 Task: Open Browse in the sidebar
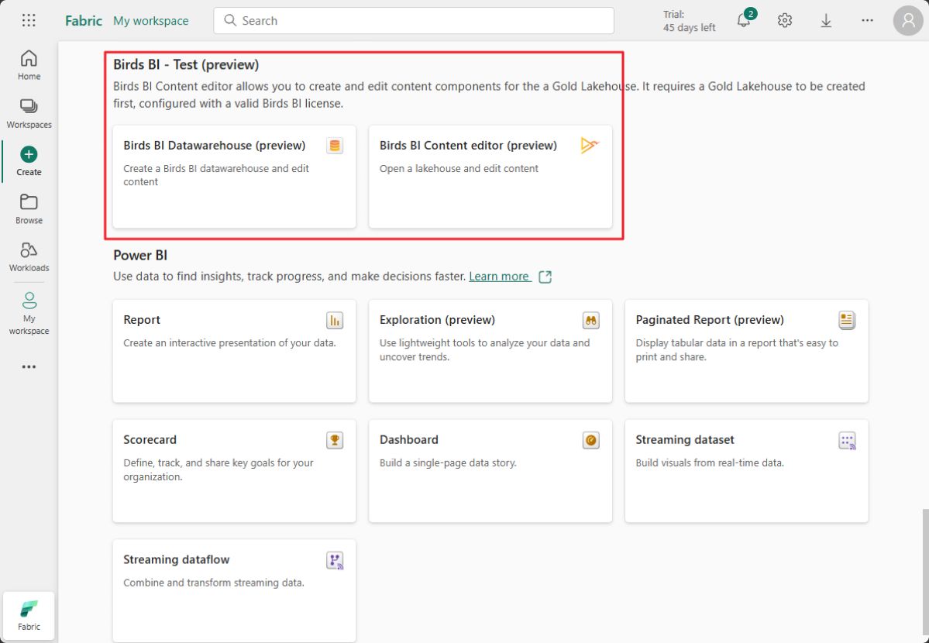(x=29, y=209)
